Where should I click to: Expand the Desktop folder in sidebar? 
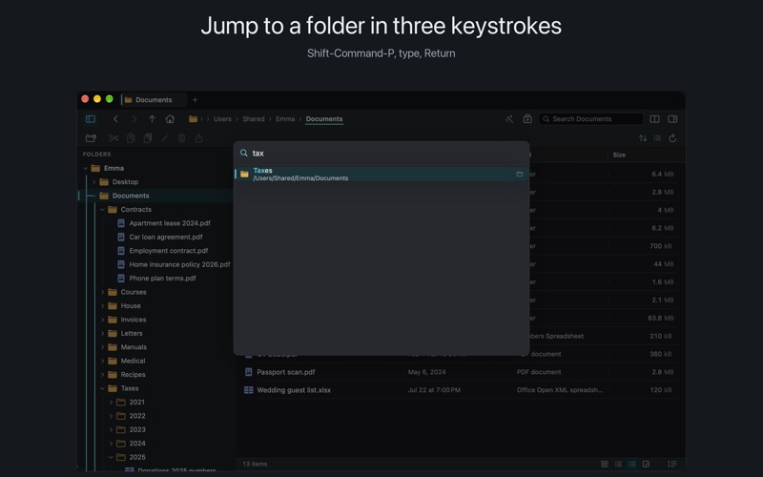(94, 182)
